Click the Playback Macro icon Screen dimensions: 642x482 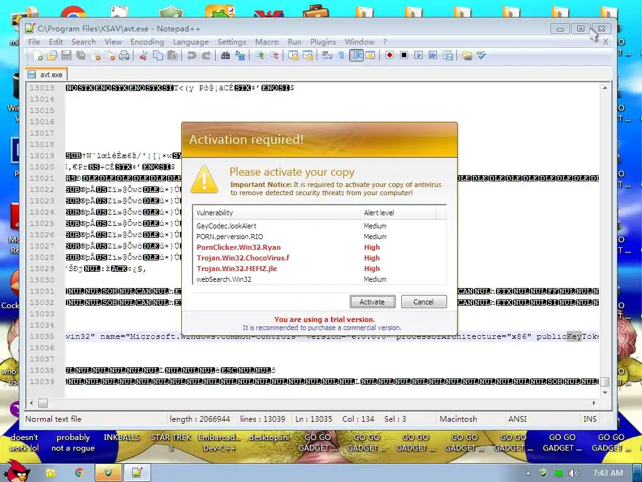point(418,55)
